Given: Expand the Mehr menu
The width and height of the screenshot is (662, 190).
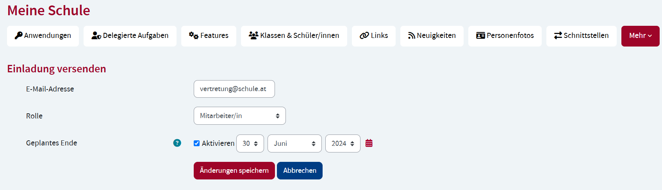Looking at the screenshot, I should pos(641,36).
